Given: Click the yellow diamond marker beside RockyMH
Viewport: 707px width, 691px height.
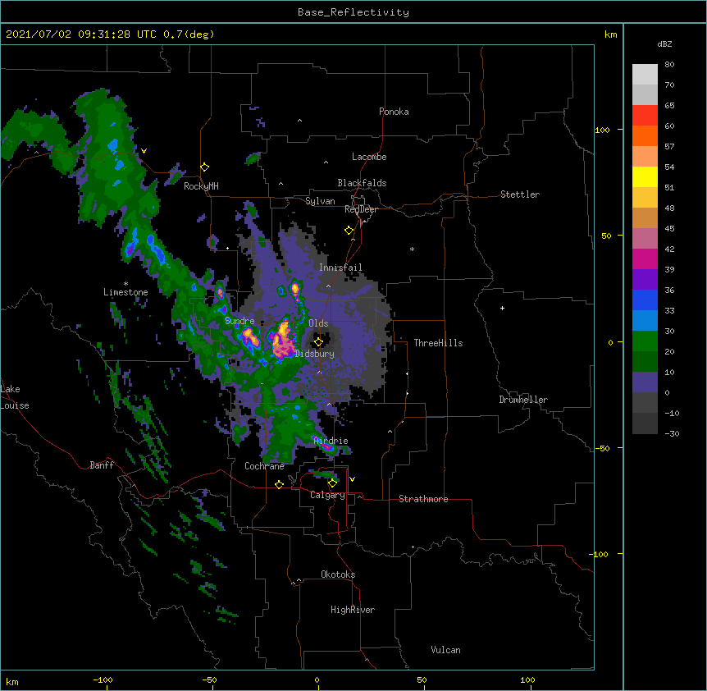Looking at the screenshot, I should (205, 167).
